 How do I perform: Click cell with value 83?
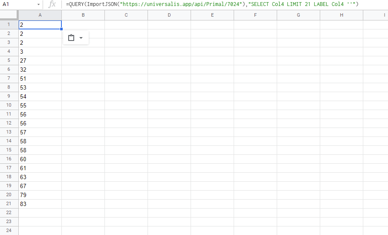(x=40, y=204)
